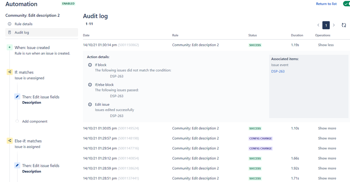
Task: Click the Duration column header
Action: coord(297,35)
